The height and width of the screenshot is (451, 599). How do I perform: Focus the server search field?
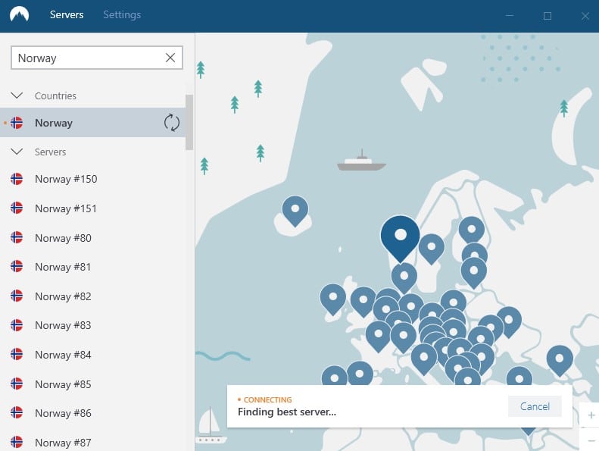[97, 58]
